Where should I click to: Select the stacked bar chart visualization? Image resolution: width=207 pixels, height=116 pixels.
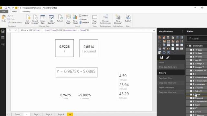159,37
